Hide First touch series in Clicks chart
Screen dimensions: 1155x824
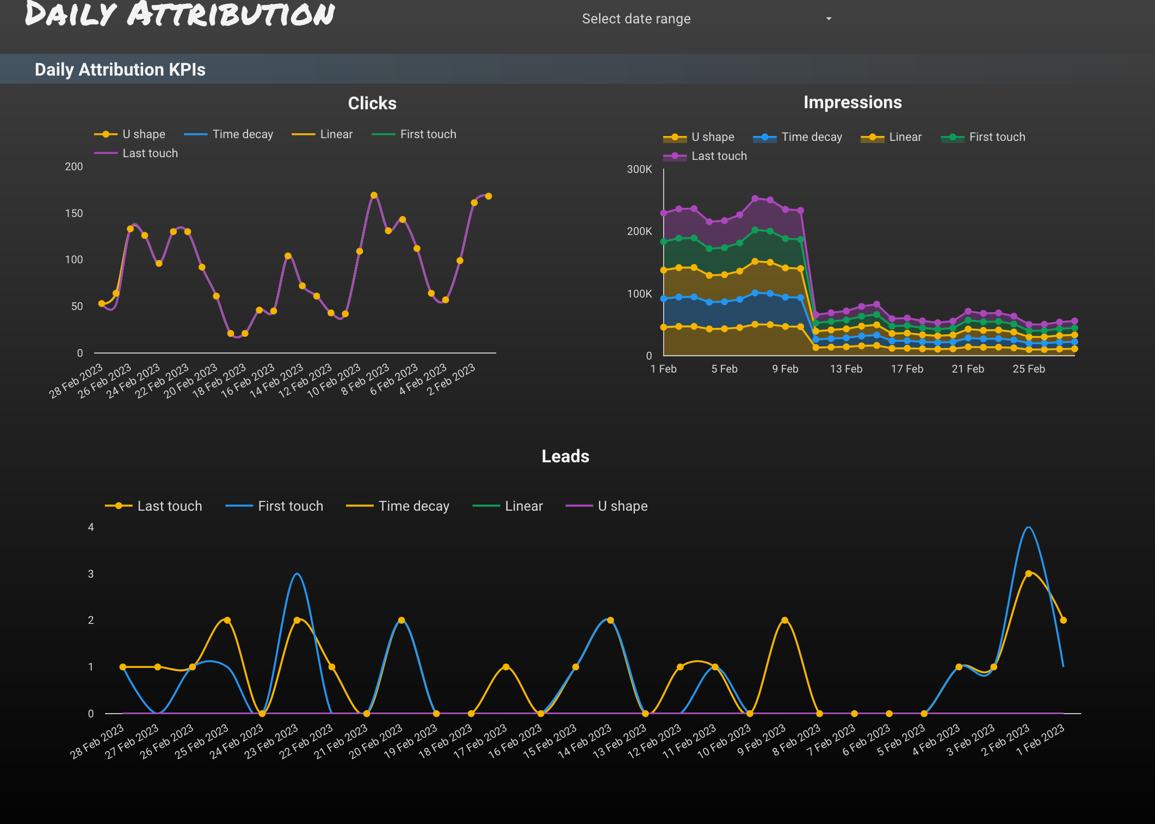pyautogui.click(x=428, y=134)
